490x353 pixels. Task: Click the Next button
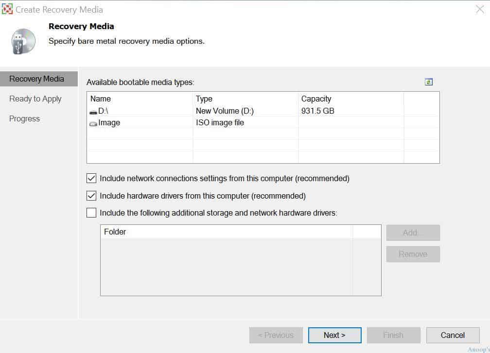pos(334,335)
